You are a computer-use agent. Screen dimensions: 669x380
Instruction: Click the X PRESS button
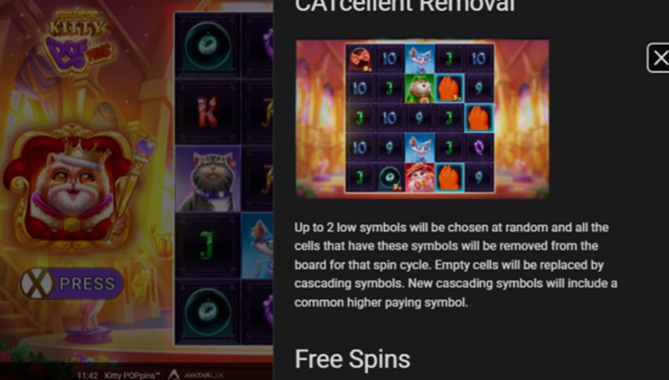72,284
